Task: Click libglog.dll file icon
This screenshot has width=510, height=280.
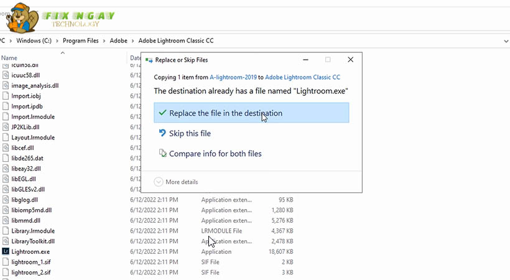Action: [5, 200]
